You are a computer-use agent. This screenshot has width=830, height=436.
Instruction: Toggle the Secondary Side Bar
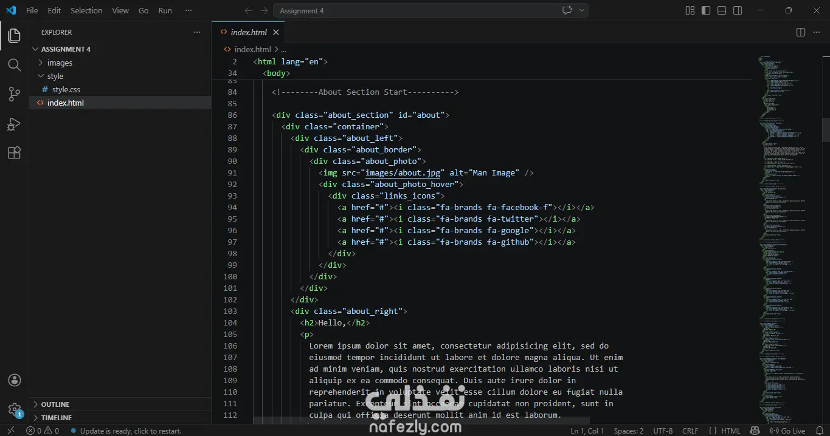738,10
